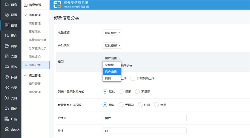Open the 电脑模板 default template dropdown
The image size is (250, 138).
tap(112, 33)
